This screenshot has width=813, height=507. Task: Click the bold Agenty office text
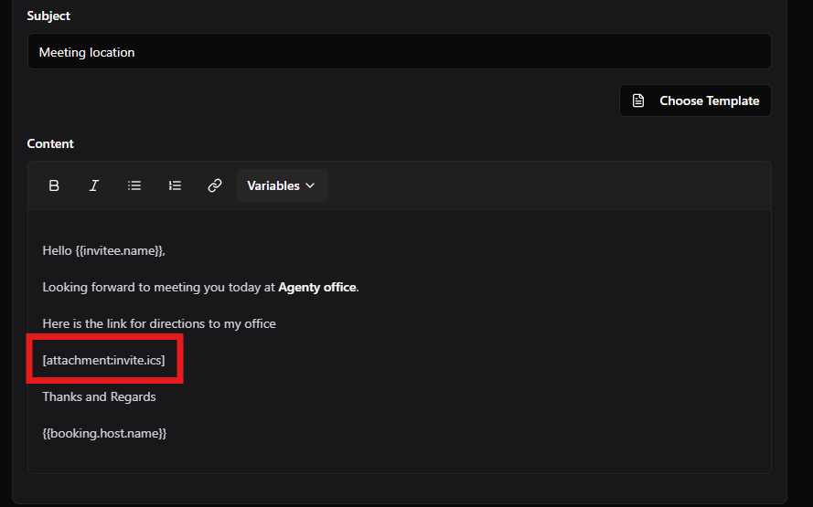tap(317, 287)
